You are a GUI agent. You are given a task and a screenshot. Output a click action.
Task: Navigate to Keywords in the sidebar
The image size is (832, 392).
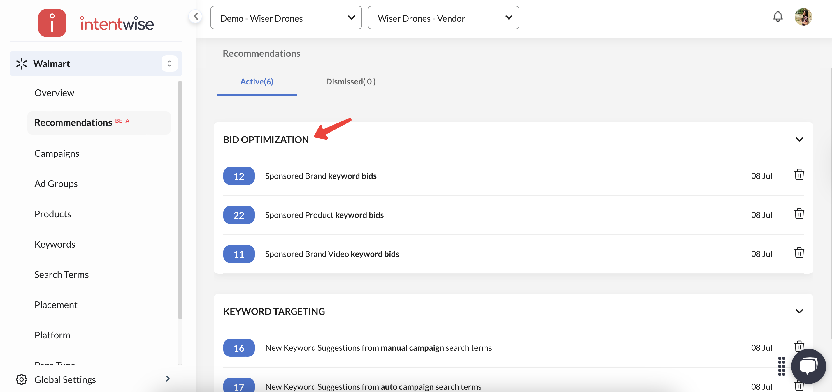(55, 245)
